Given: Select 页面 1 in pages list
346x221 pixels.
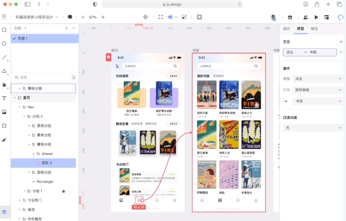Looking at the screenshot, I should point(45,38).
